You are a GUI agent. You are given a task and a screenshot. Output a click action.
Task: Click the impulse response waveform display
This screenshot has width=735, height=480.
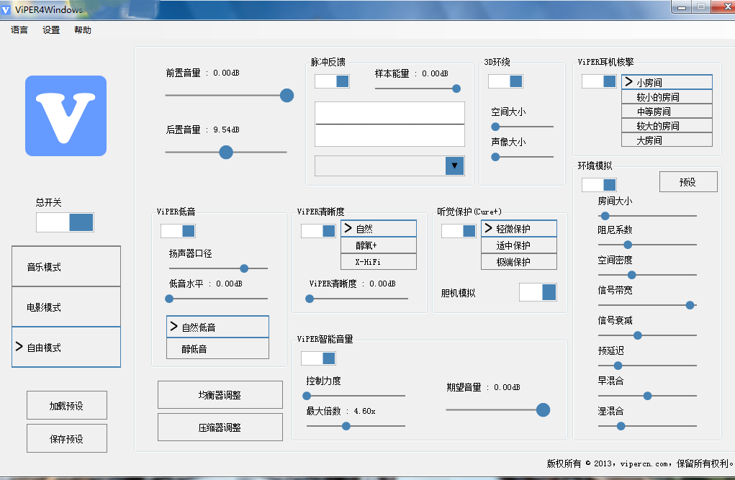point(389,124)
